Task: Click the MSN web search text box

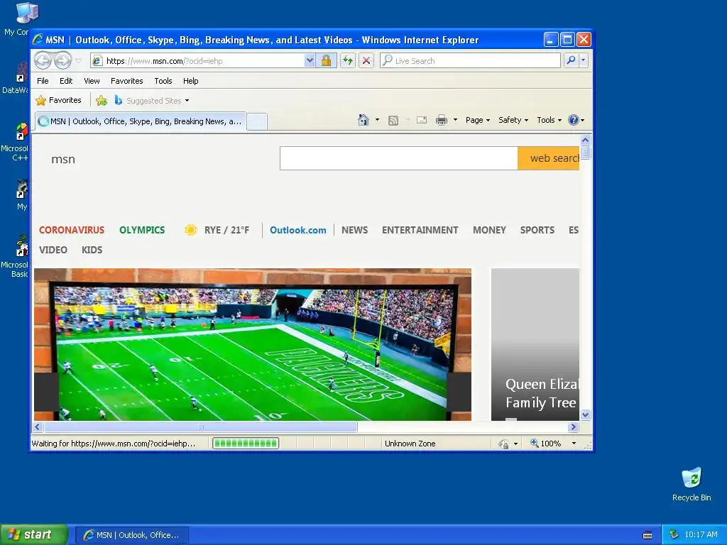Action: 399,158
